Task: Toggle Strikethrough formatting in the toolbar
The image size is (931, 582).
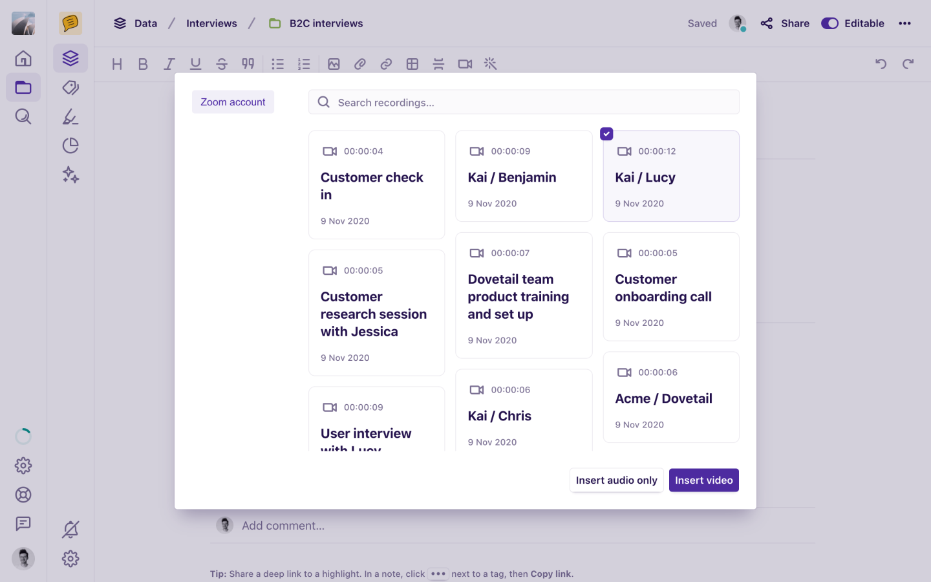Action: (x=222, y=64)
